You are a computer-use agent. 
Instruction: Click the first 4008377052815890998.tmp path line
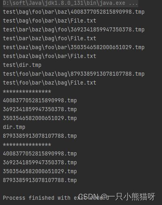coord(74,12)
